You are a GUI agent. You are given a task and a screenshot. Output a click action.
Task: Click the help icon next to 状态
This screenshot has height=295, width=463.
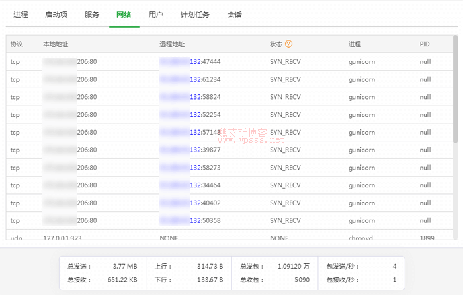(x=289, y=44)
